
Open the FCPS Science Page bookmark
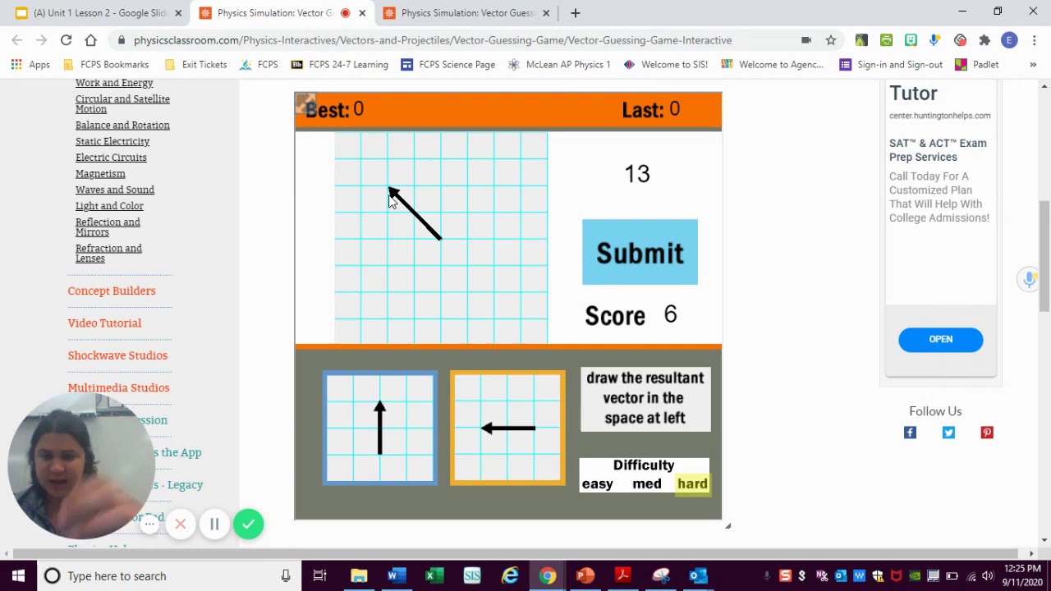(447, 64)
